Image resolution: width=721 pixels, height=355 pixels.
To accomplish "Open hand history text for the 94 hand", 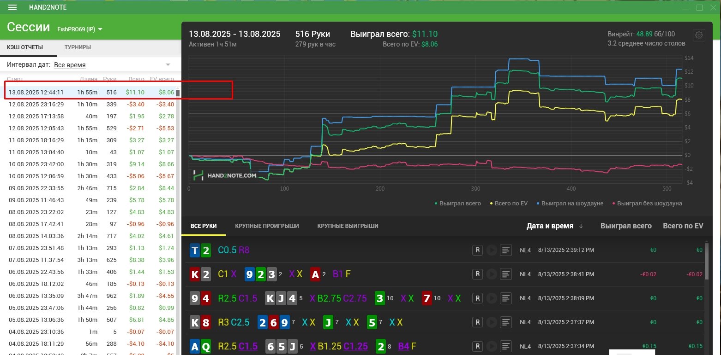I will tap(506, 298).
